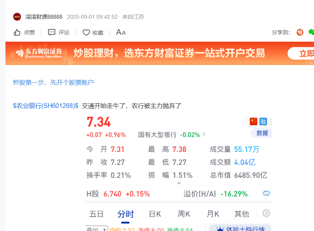Click the 数据 button
Image resolution: width=314 pixels, height=231 pixels.
[x=261, y=133]
